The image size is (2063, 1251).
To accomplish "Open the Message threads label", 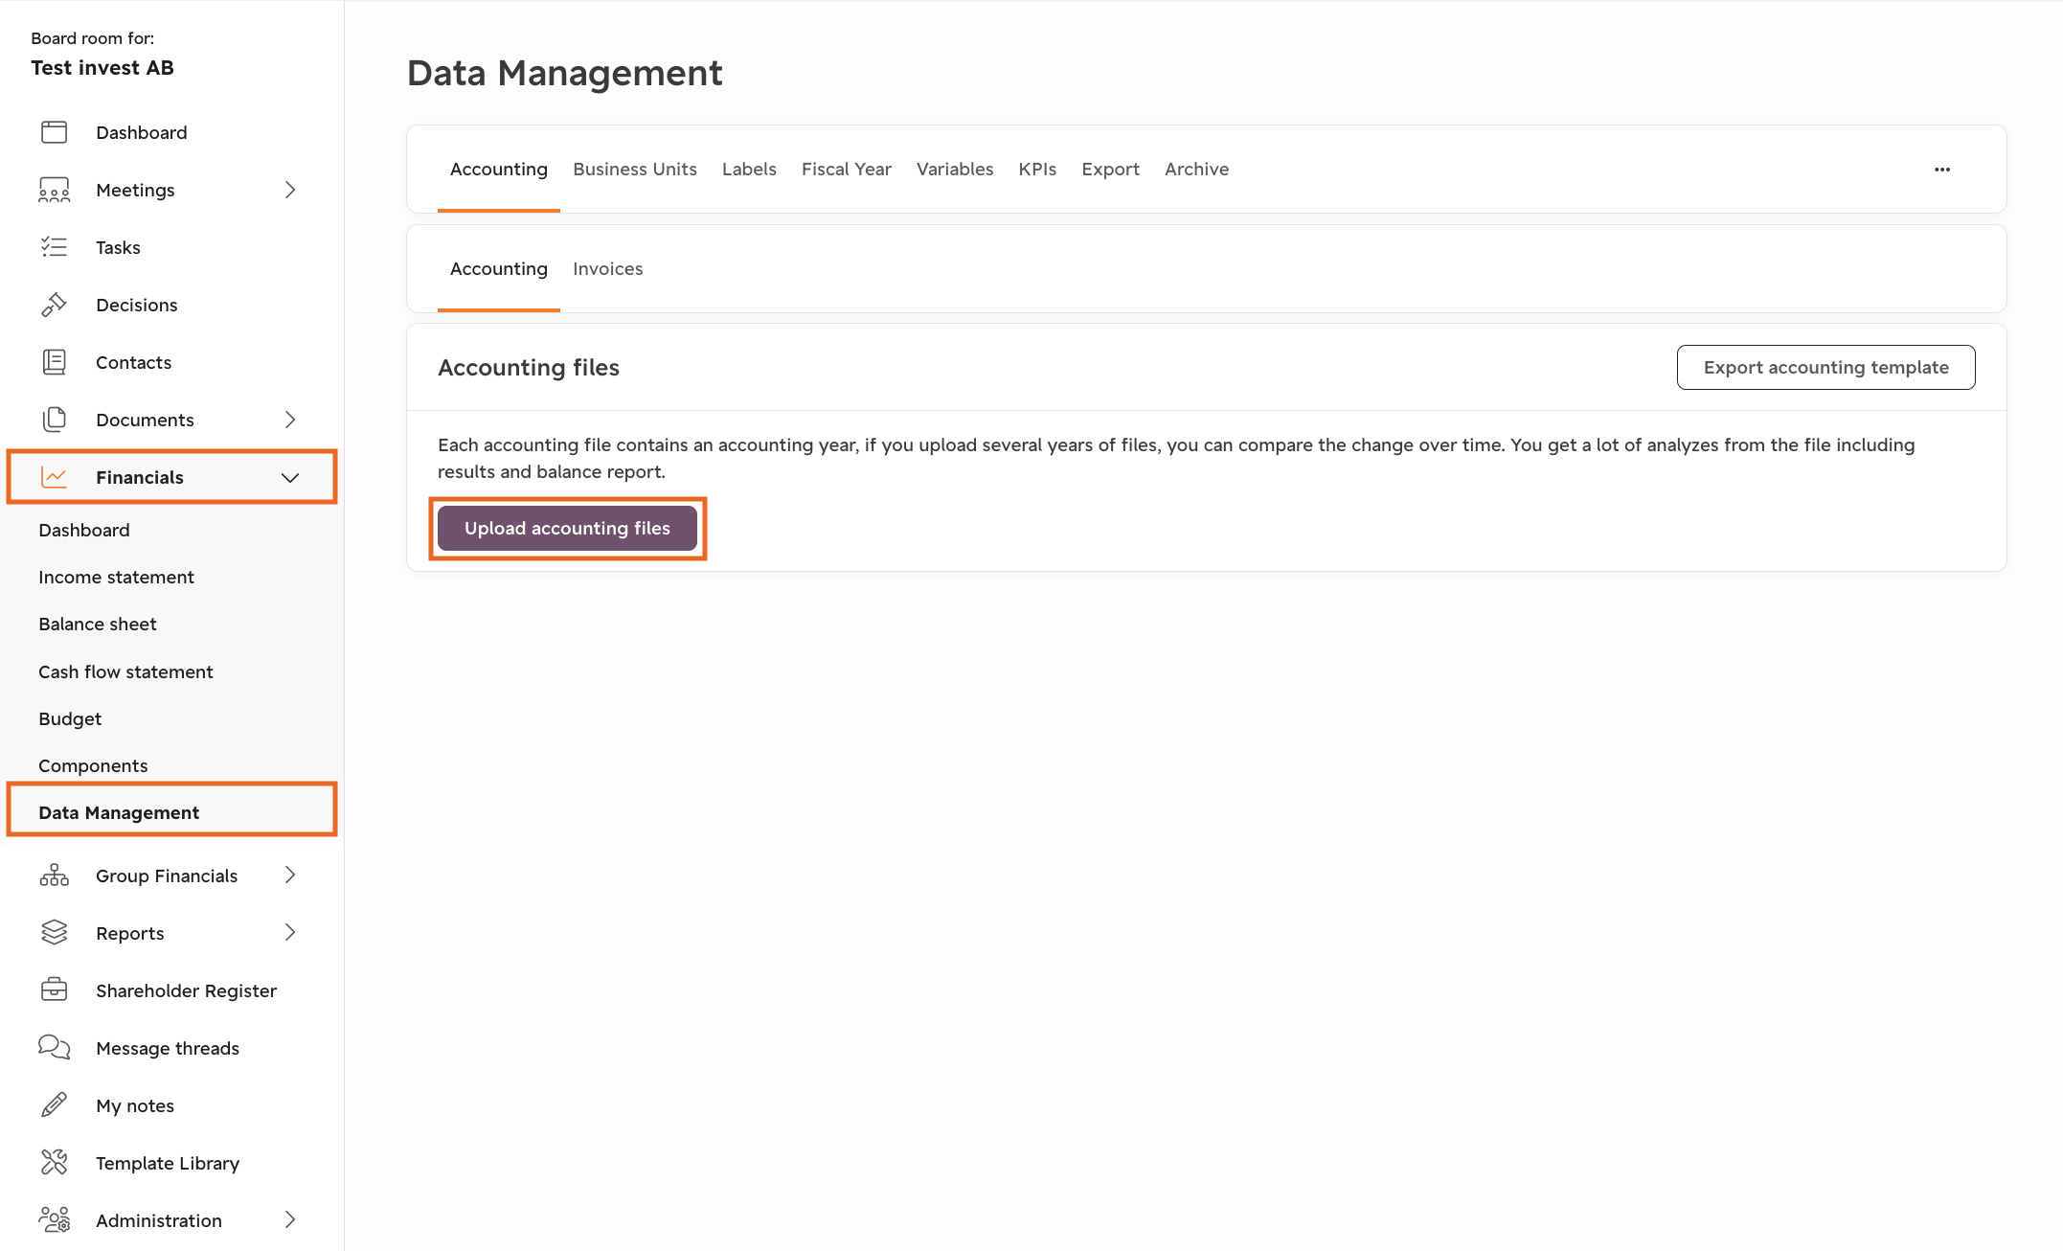I will 168,1049.
